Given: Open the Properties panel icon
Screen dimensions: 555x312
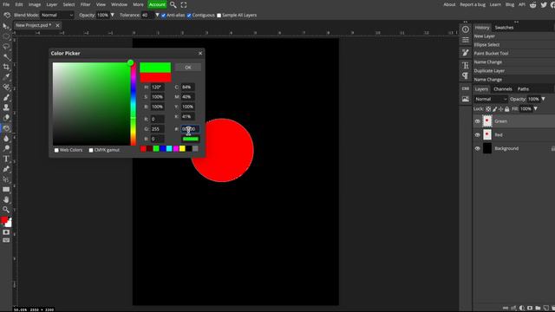Looking at the screenshot, I should pos(466,40).
